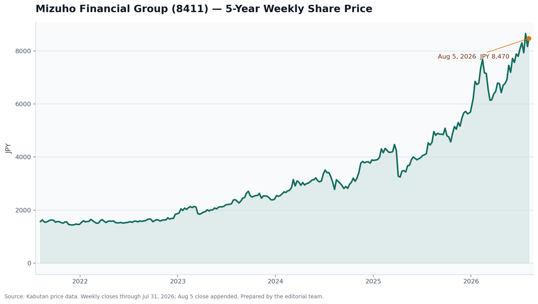The height and width of the screenshot is (304, 538).
Task: Click the orange latest-close data point marker
Action: [529, 39]
